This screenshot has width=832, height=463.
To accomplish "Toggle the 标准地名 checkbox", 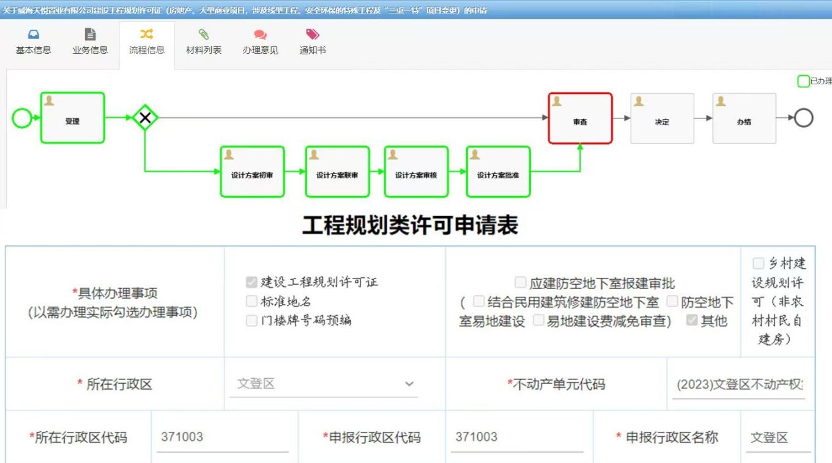I will pyautogui.click(x=251, y=301).
